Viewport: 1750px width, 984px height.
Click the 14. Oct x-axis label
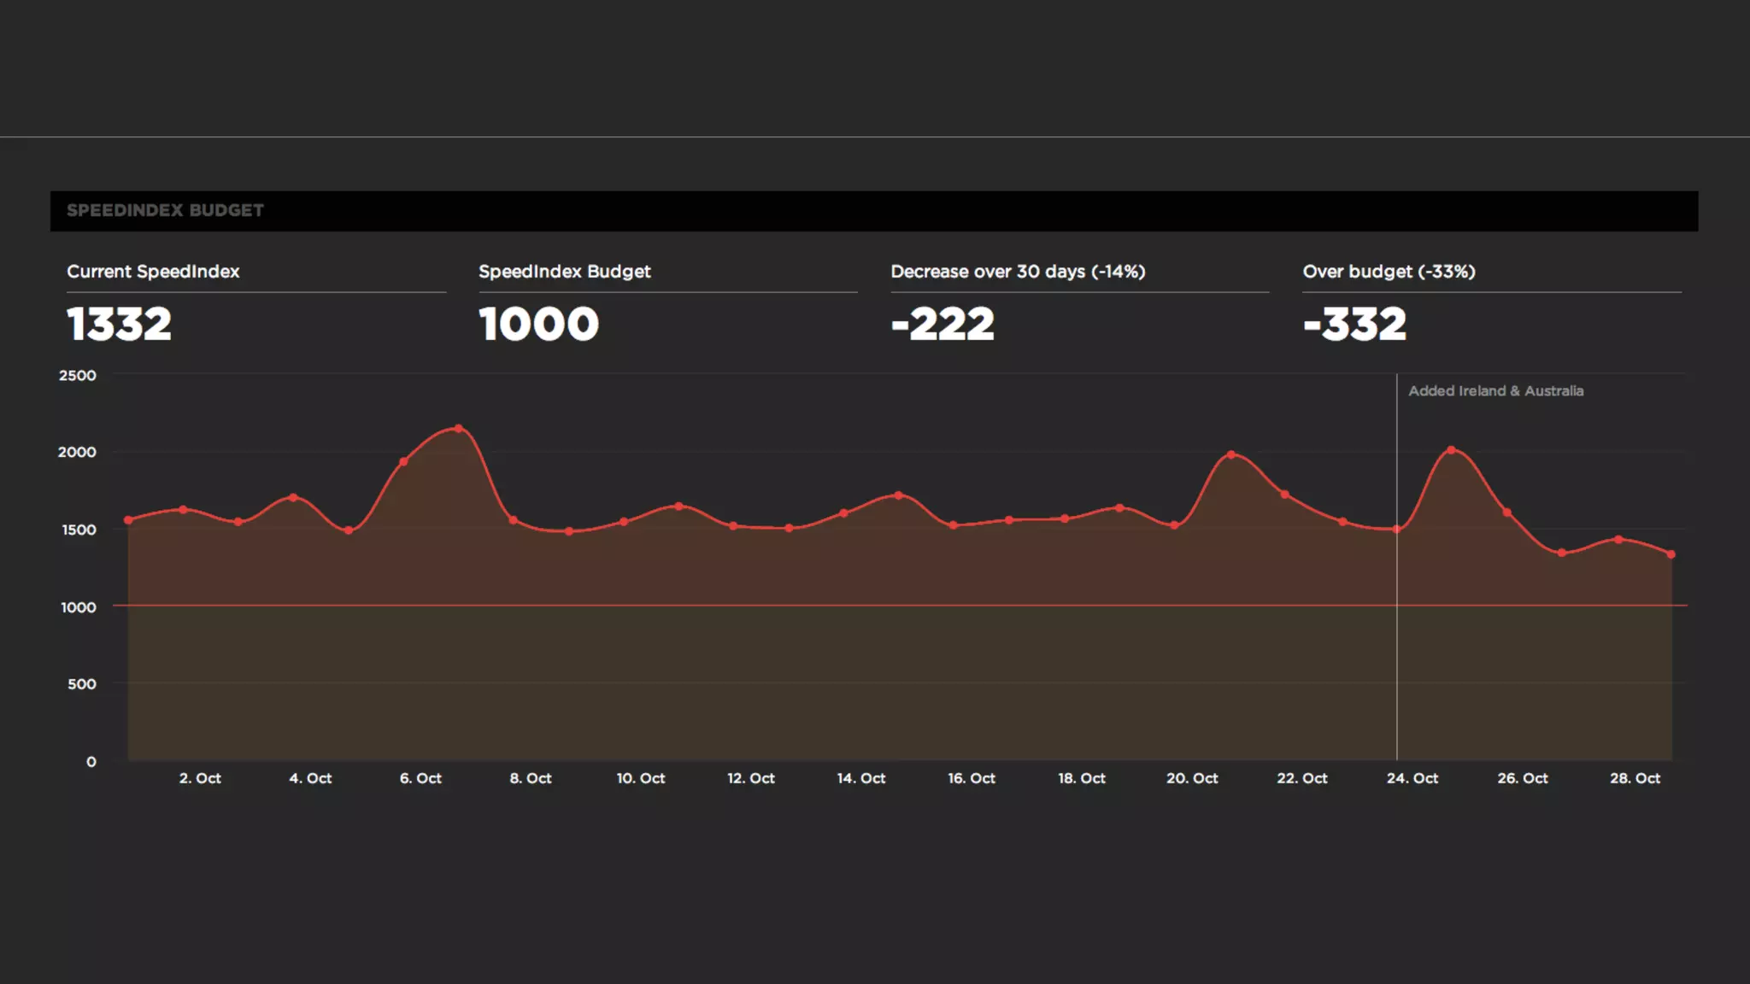860,778
